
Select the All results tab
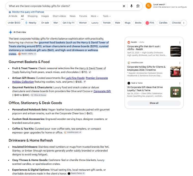tap(22, 16)
